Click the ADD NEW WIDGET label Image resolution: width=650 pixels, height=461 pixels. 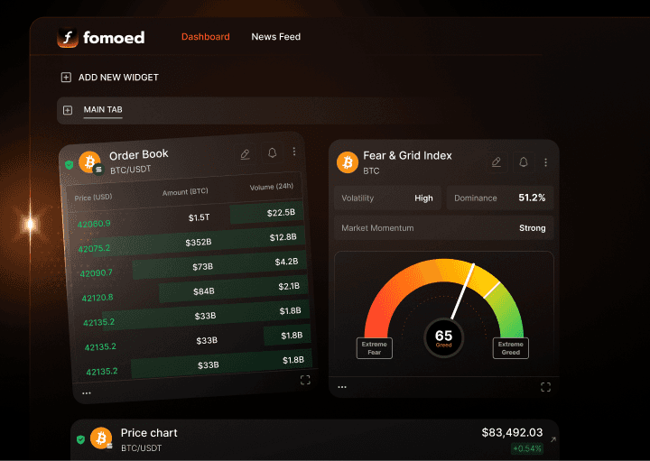tap(118, 78)
